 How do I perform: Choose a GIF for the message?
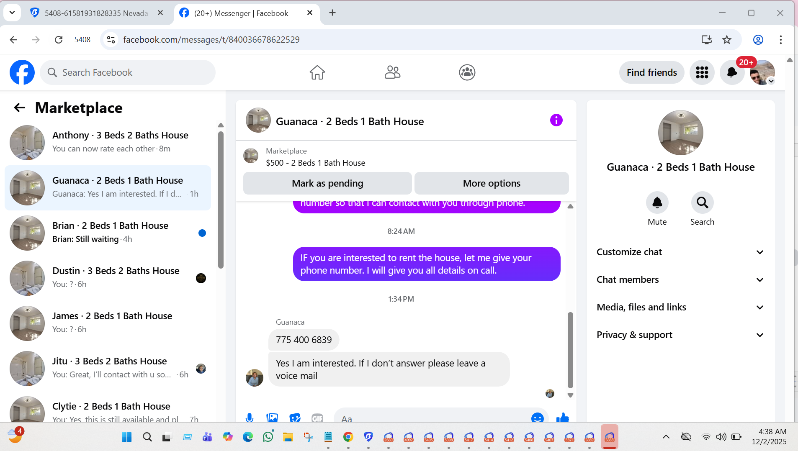click(317, 418)
